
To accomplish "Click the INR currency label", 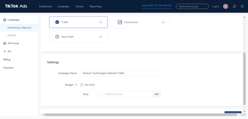I will (157, 94).
